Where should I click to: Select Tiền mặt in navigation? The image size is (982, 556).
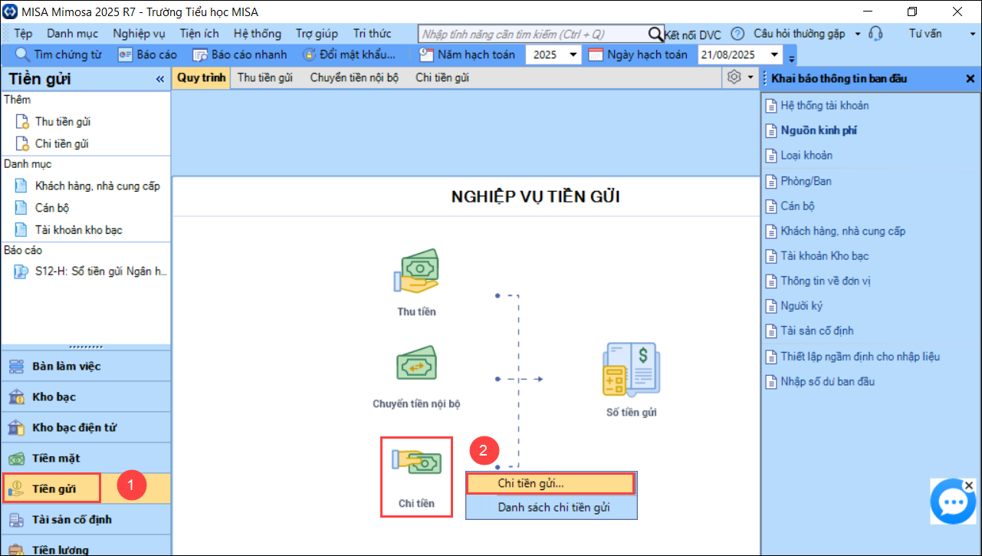86,458
